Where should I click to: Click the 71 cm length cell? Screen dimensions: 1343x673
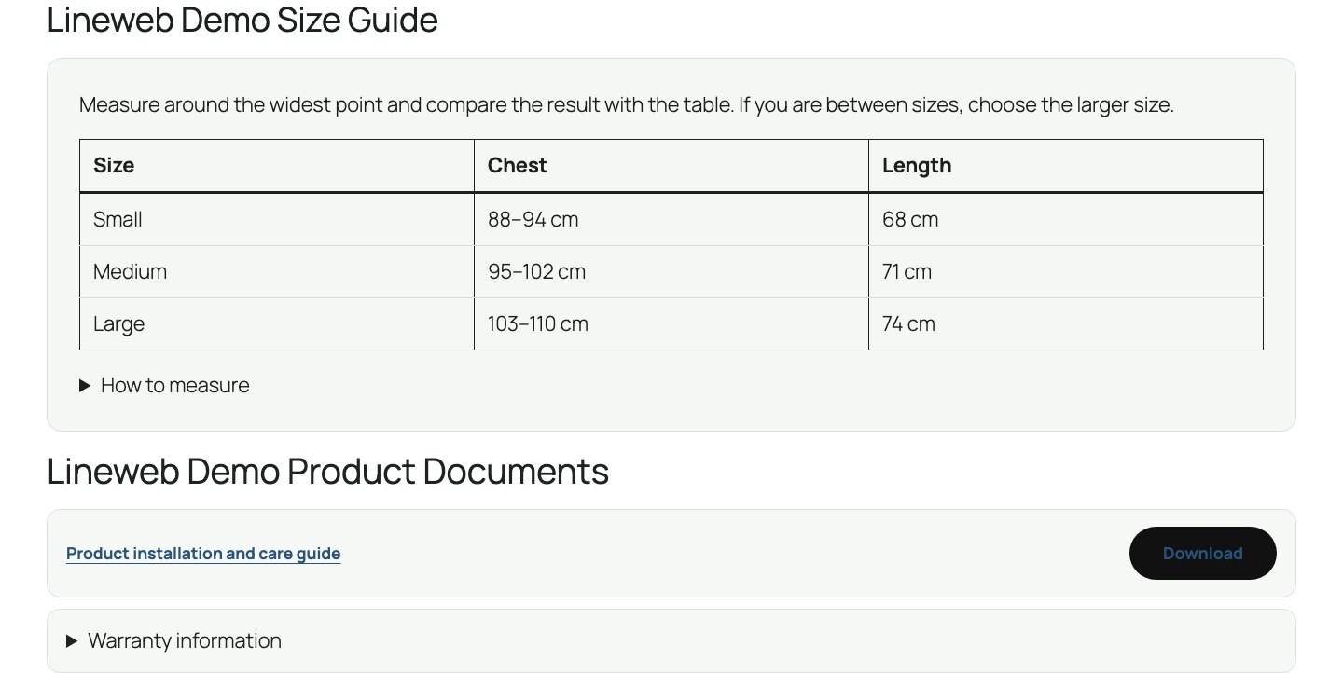(x=1066, y=272)
